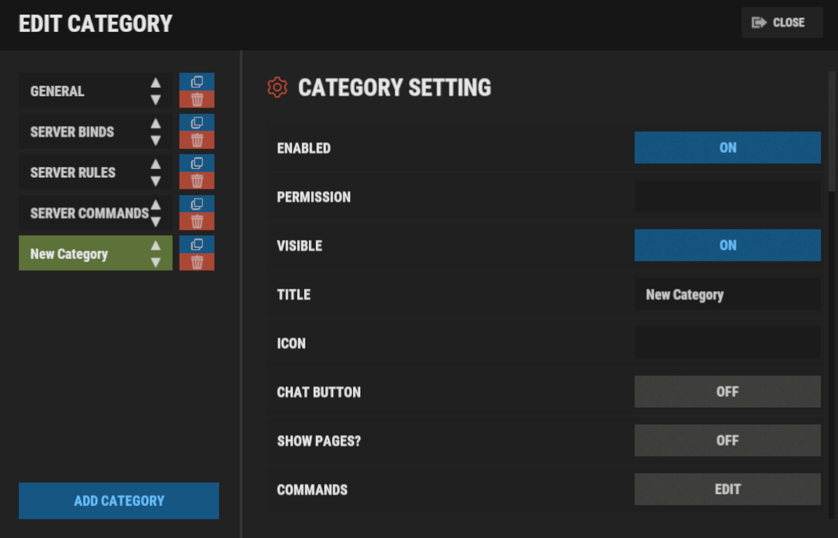Enable the CHAT BUTTON toggle
Screen dimensions: 838x538
click(x=727, y=392)
